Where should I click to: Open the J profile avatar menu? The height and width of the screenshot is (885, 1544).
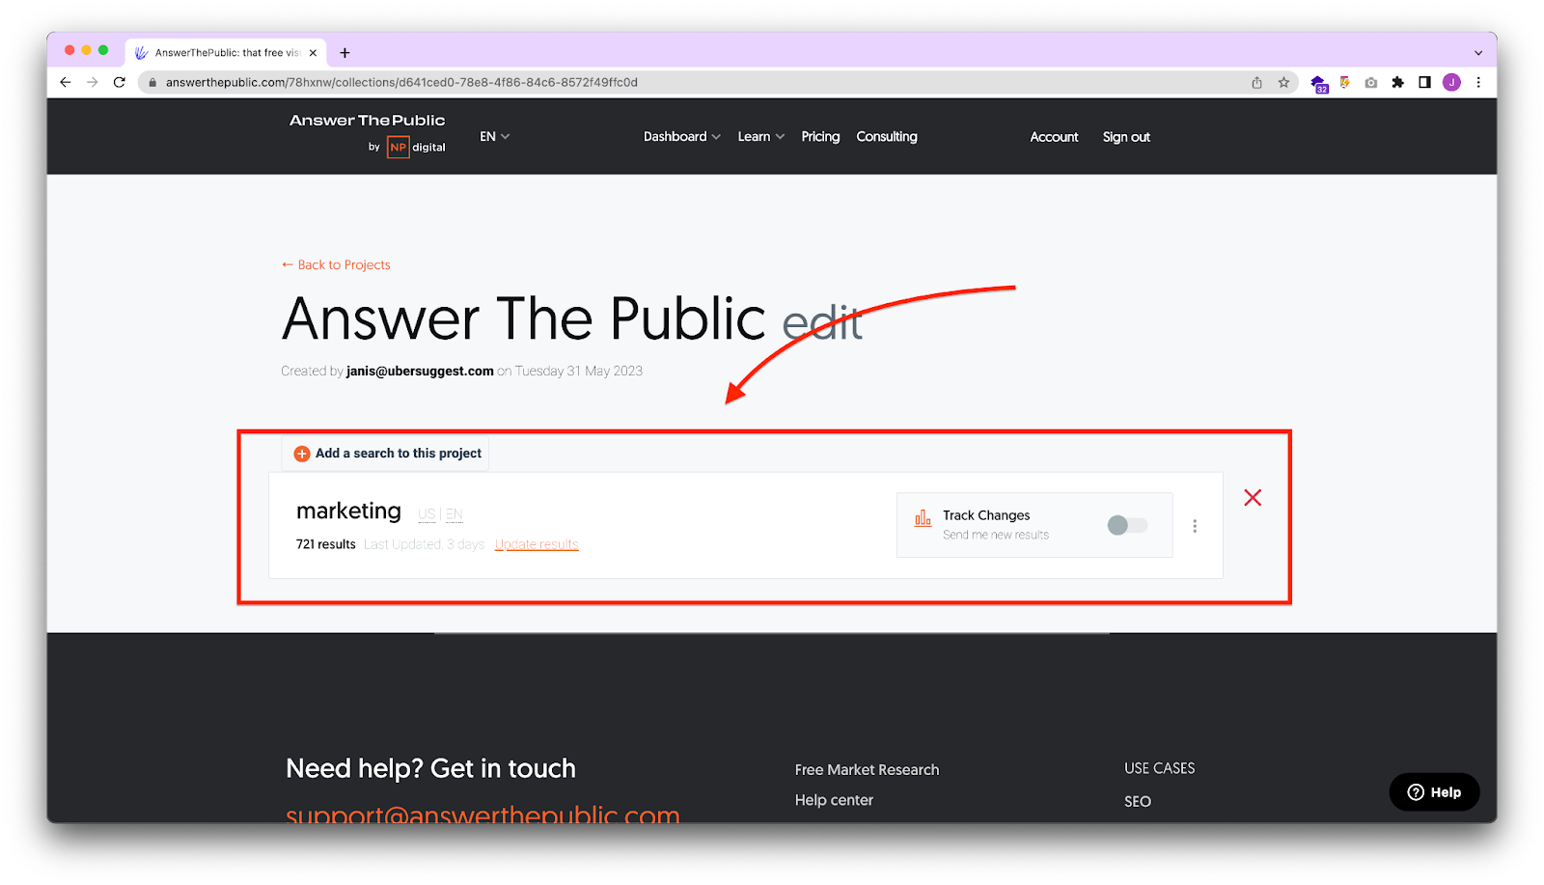[1451, 83]
